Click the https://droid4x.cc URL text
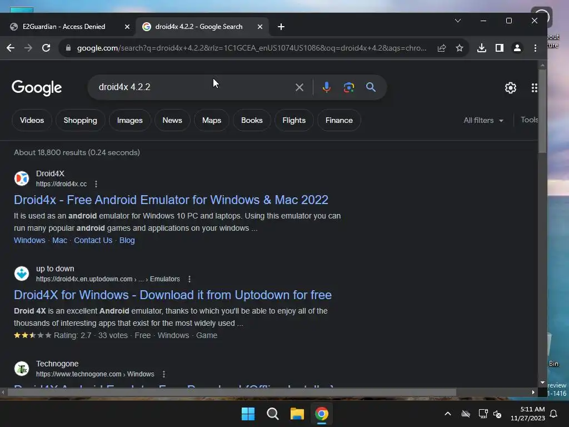The image size is (569, 427). pyautogui.click(x=61, y=184)
